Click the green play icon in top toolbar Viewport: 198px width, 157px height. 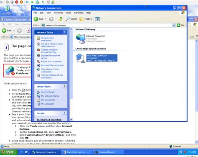point(32,2)
